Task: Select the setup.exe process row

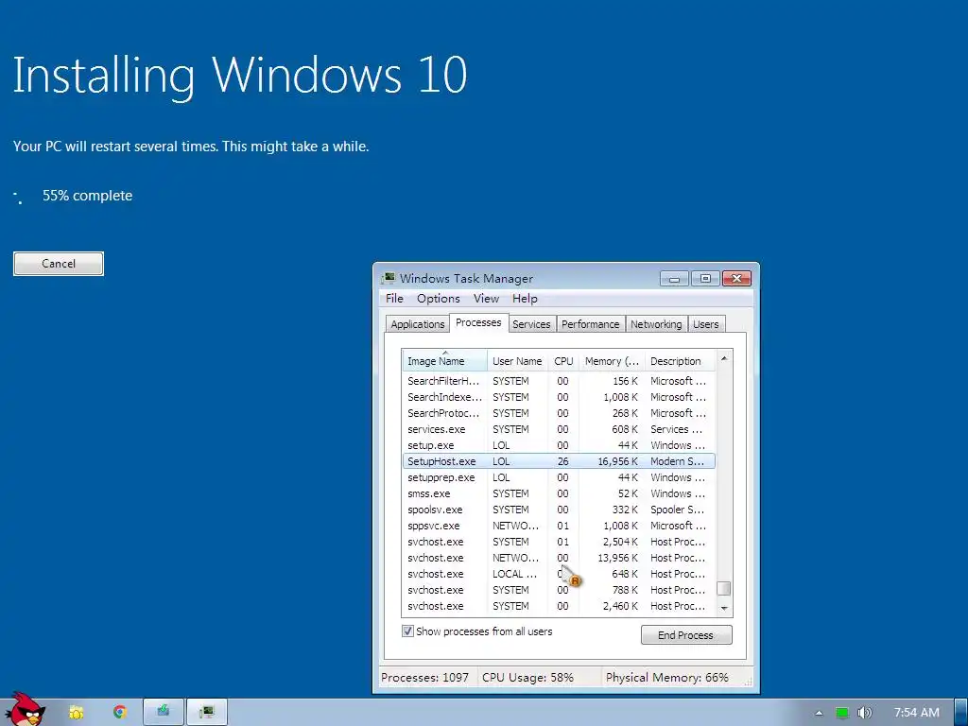Action: [559, 445]
